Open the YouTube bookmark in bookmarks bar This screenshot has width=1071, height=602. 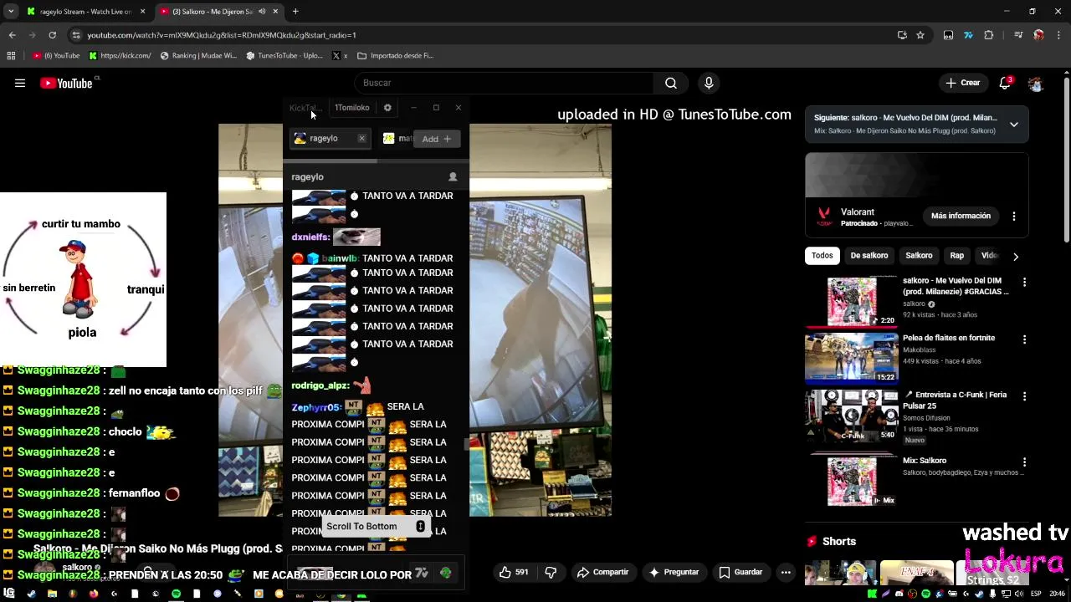coord(57,56)
